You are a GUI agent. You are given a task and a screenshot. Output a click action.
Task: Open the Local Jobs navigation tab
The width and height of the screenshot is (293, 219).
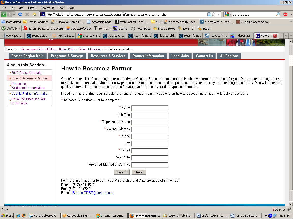tap(180, 56)
